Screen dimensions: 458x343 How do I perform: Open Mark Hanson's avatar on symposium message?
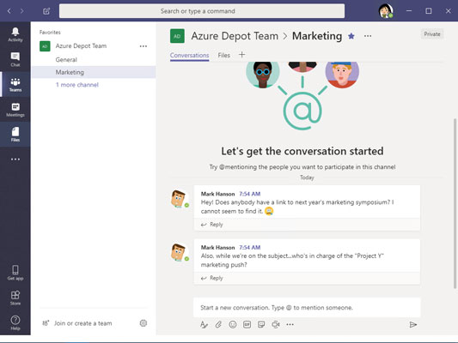179,198
